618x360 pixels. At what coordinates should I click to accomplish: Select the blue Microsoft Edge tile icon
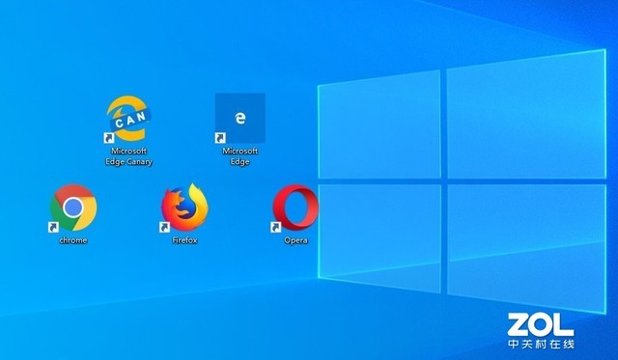(x=240, y=118)
